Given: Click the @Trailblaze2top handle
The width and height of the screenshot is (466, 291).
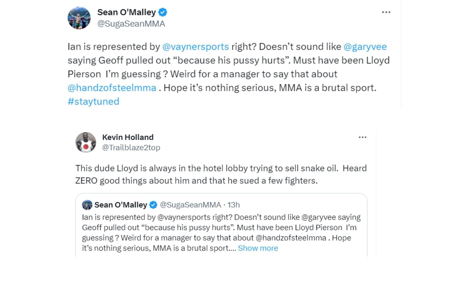Looking at the screenshot, I should tap(131, 148).
